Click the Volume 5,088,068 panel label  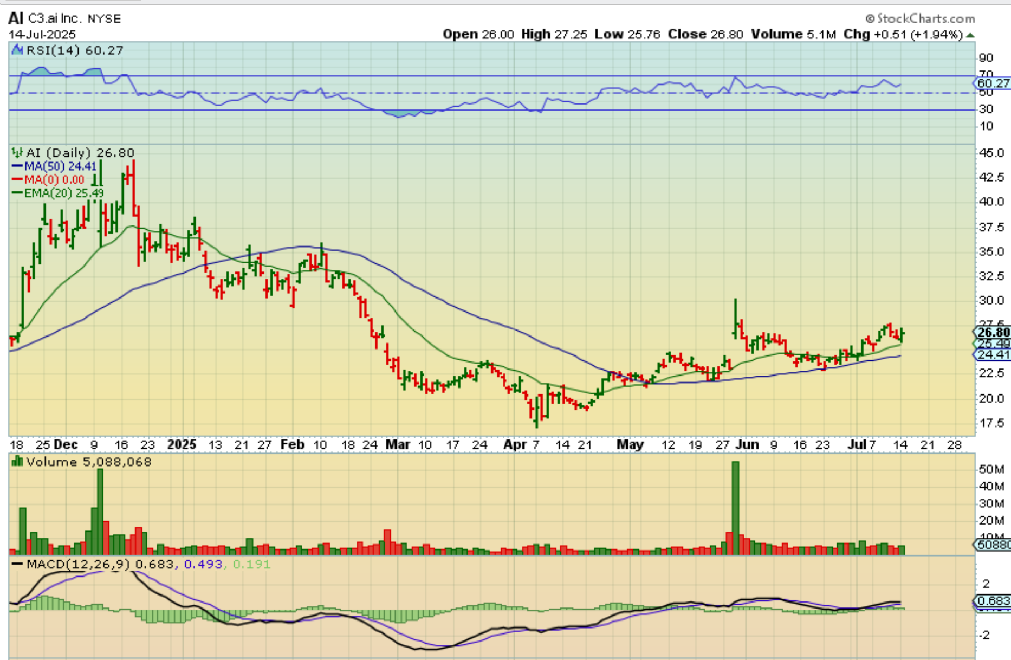pos(88,462)
